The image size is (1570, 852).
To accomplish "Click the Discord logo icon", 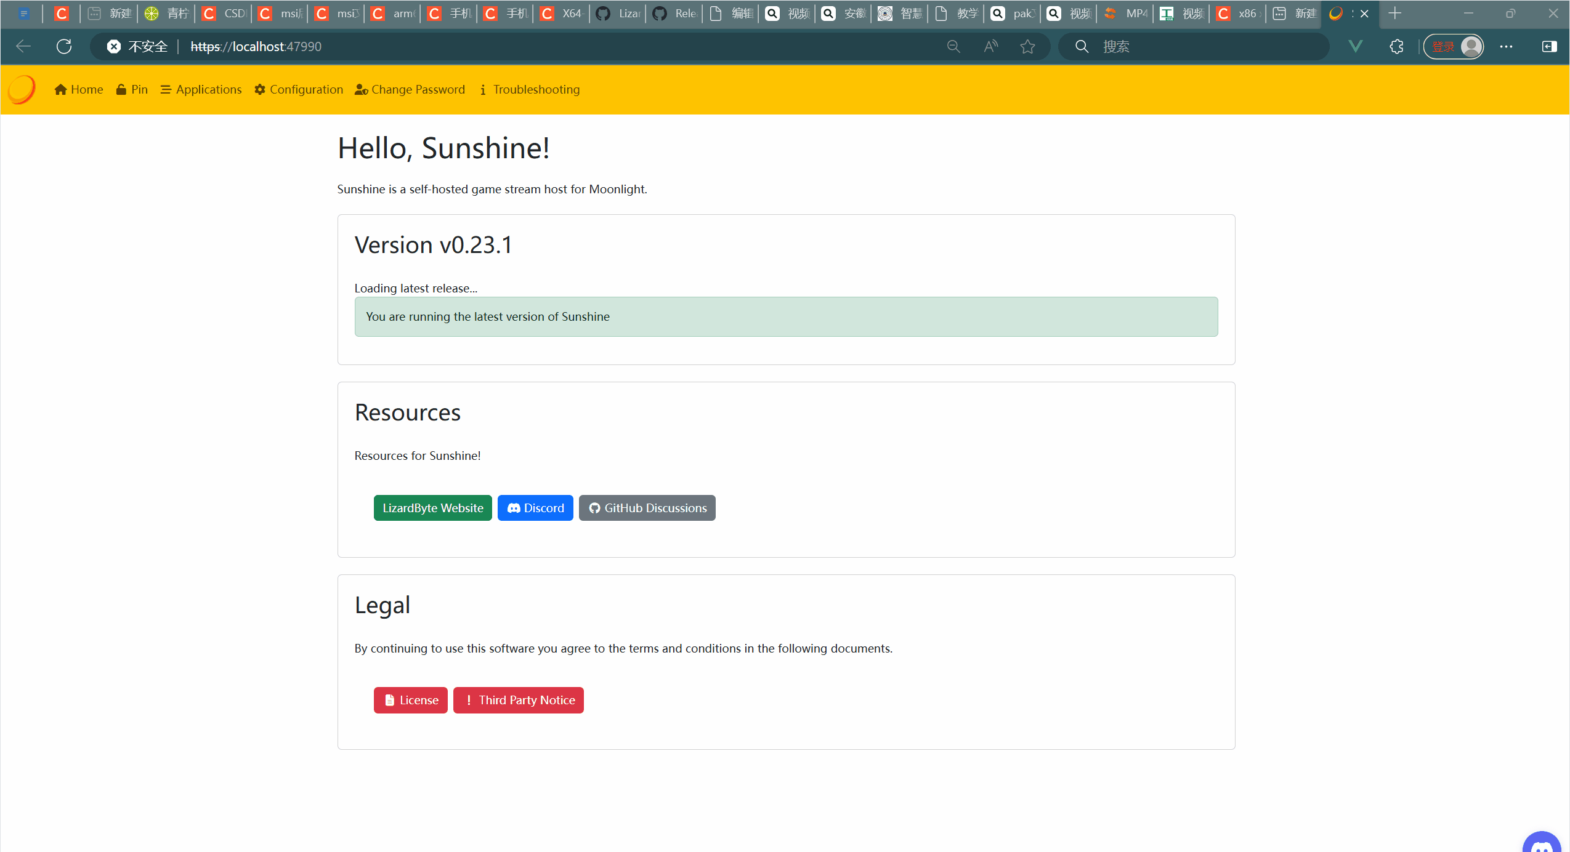I will coord(514,508).
